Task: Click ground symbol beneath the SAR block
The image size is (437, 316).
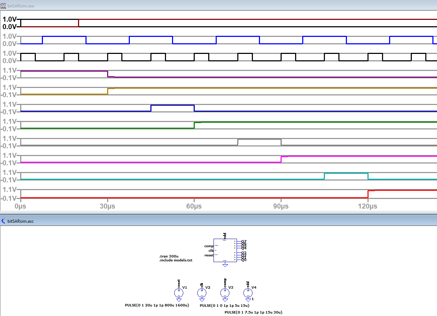Action: click(225, 265)
